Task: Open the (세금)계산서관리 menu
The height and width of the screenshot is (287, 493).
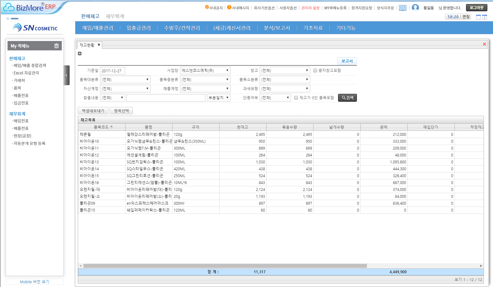Action: click(232, 28)
